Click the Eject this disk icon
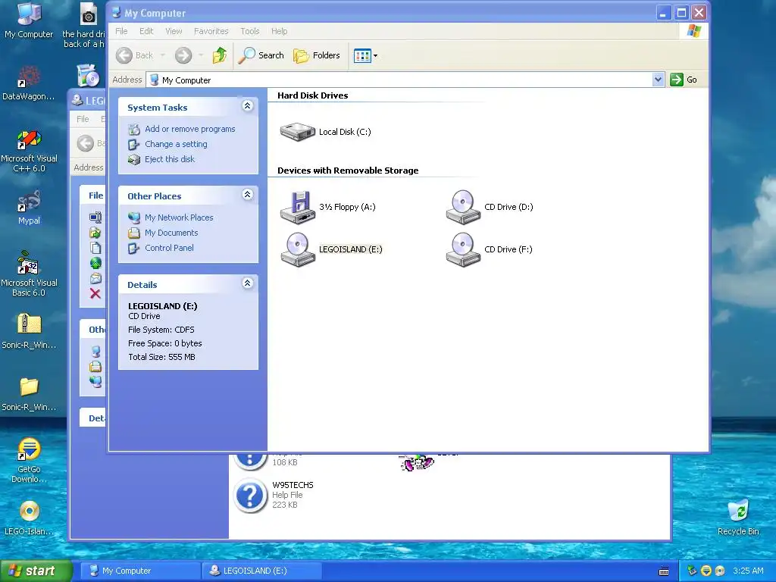This screenshot has width=776, height=582. pyautogui.click(x=134, y=159)
